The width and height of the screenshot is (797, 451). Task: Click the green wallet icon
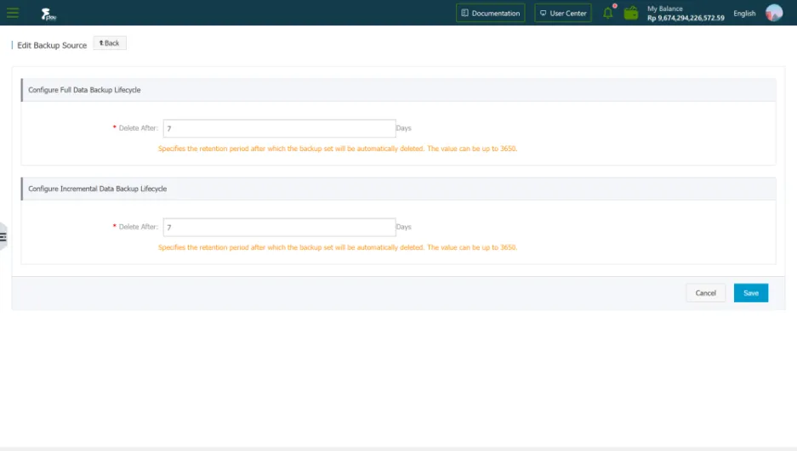point(630,13)
